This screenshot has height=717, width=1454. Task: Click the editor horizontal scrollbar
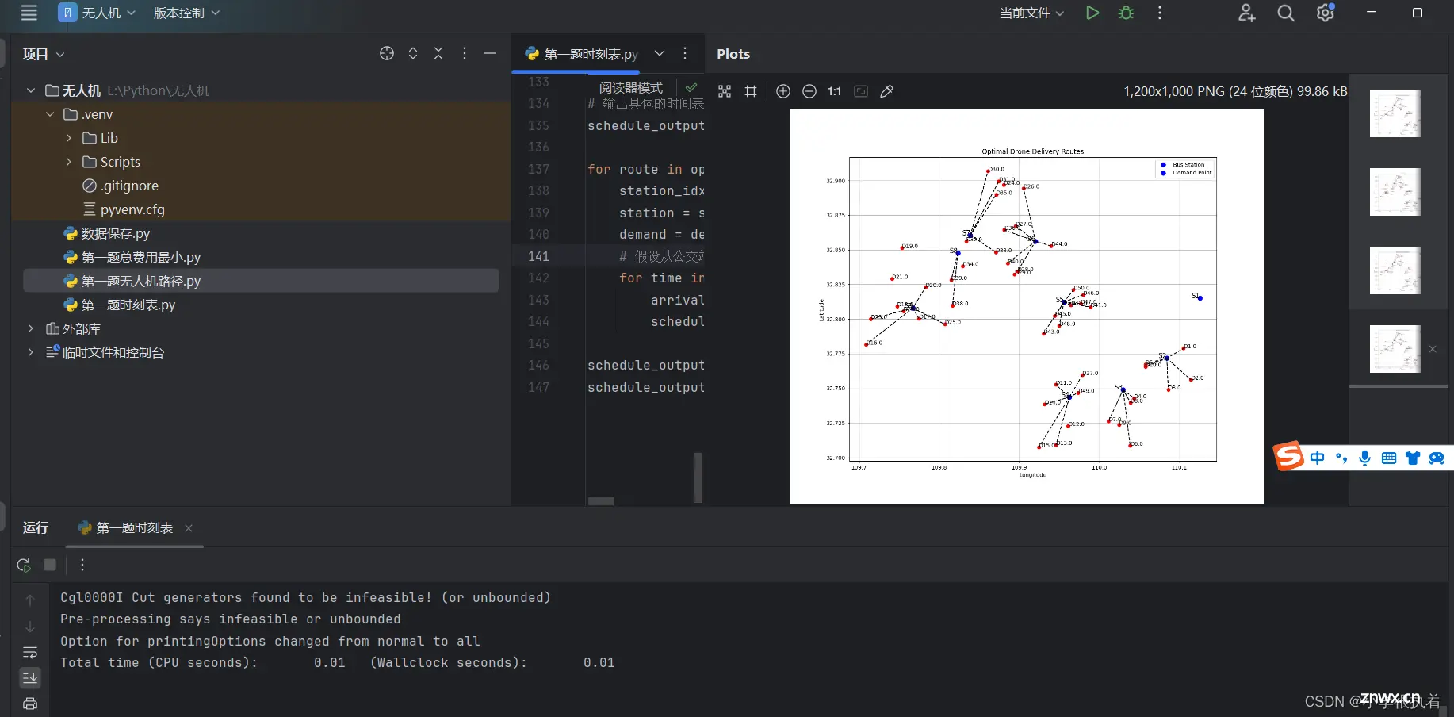pos(601,500)
